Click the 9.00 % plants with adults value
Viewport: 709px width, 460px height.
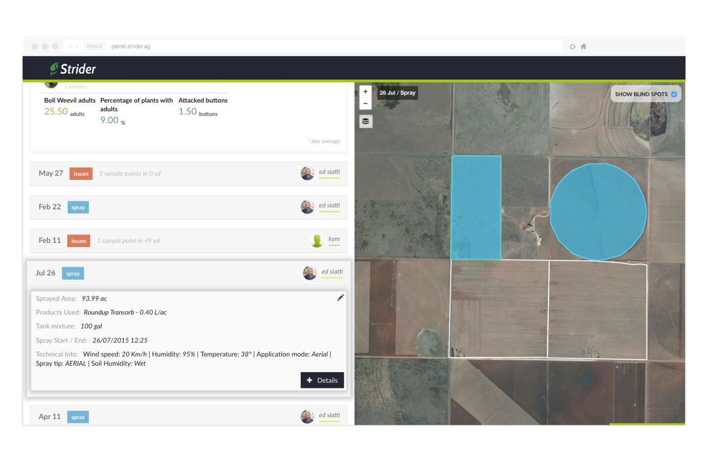tap(109, 120)
